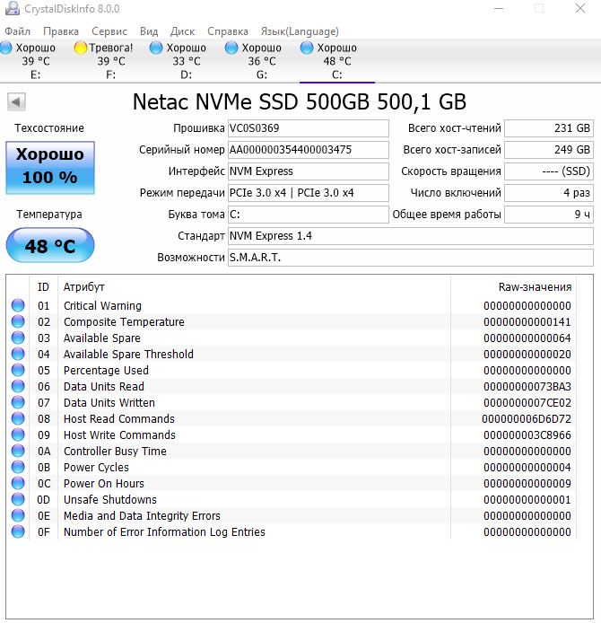Click the yellow warning status icon for F:
The image size is (601, 623).
81,48
